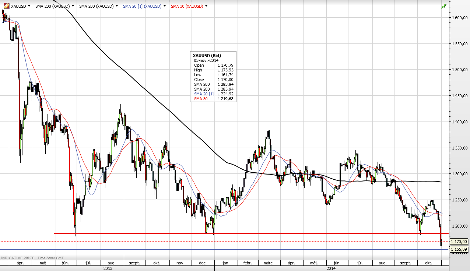
Task: Open the SMA 20 [1] (XAUUSD) dropdown
Action: [165, 6]
